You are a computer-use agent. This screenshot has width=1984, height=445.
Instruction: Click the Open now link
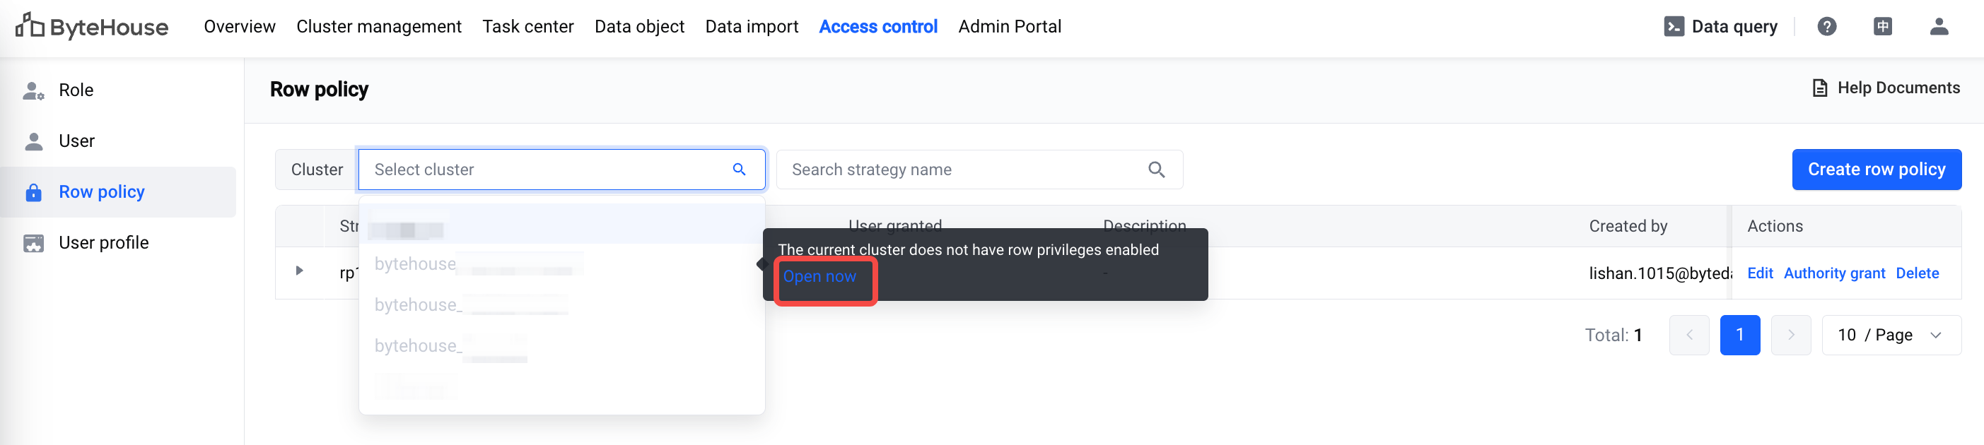tap(819, 276)
